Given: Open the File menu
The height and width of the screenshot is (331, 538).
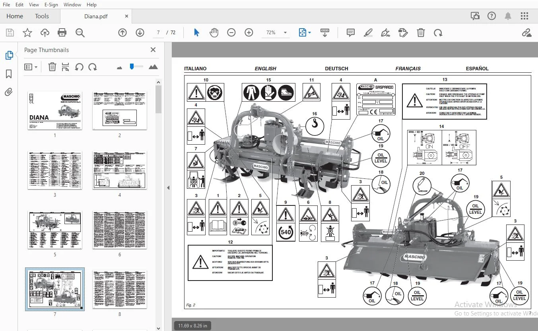Looking at the screenshot, I should point(6,5).
